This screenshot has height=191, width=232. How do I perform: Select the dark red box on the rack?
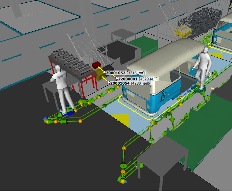tap(96, 65)
